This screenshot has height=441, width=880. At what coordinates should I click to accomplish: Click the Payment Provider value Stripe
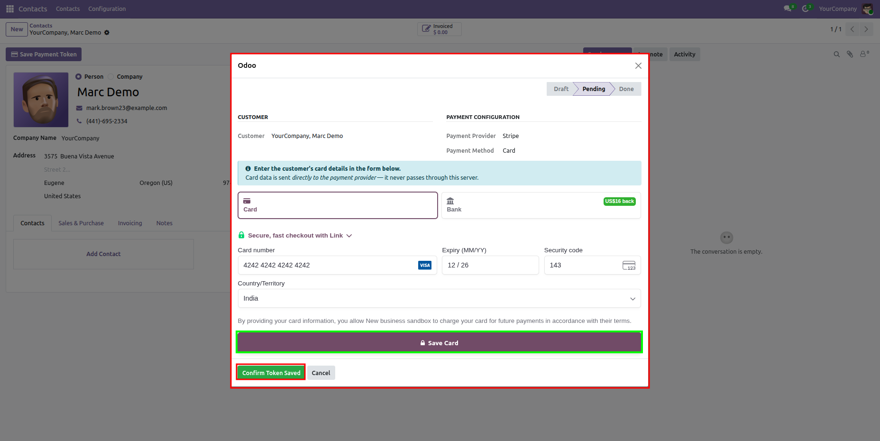click(511, 136)
